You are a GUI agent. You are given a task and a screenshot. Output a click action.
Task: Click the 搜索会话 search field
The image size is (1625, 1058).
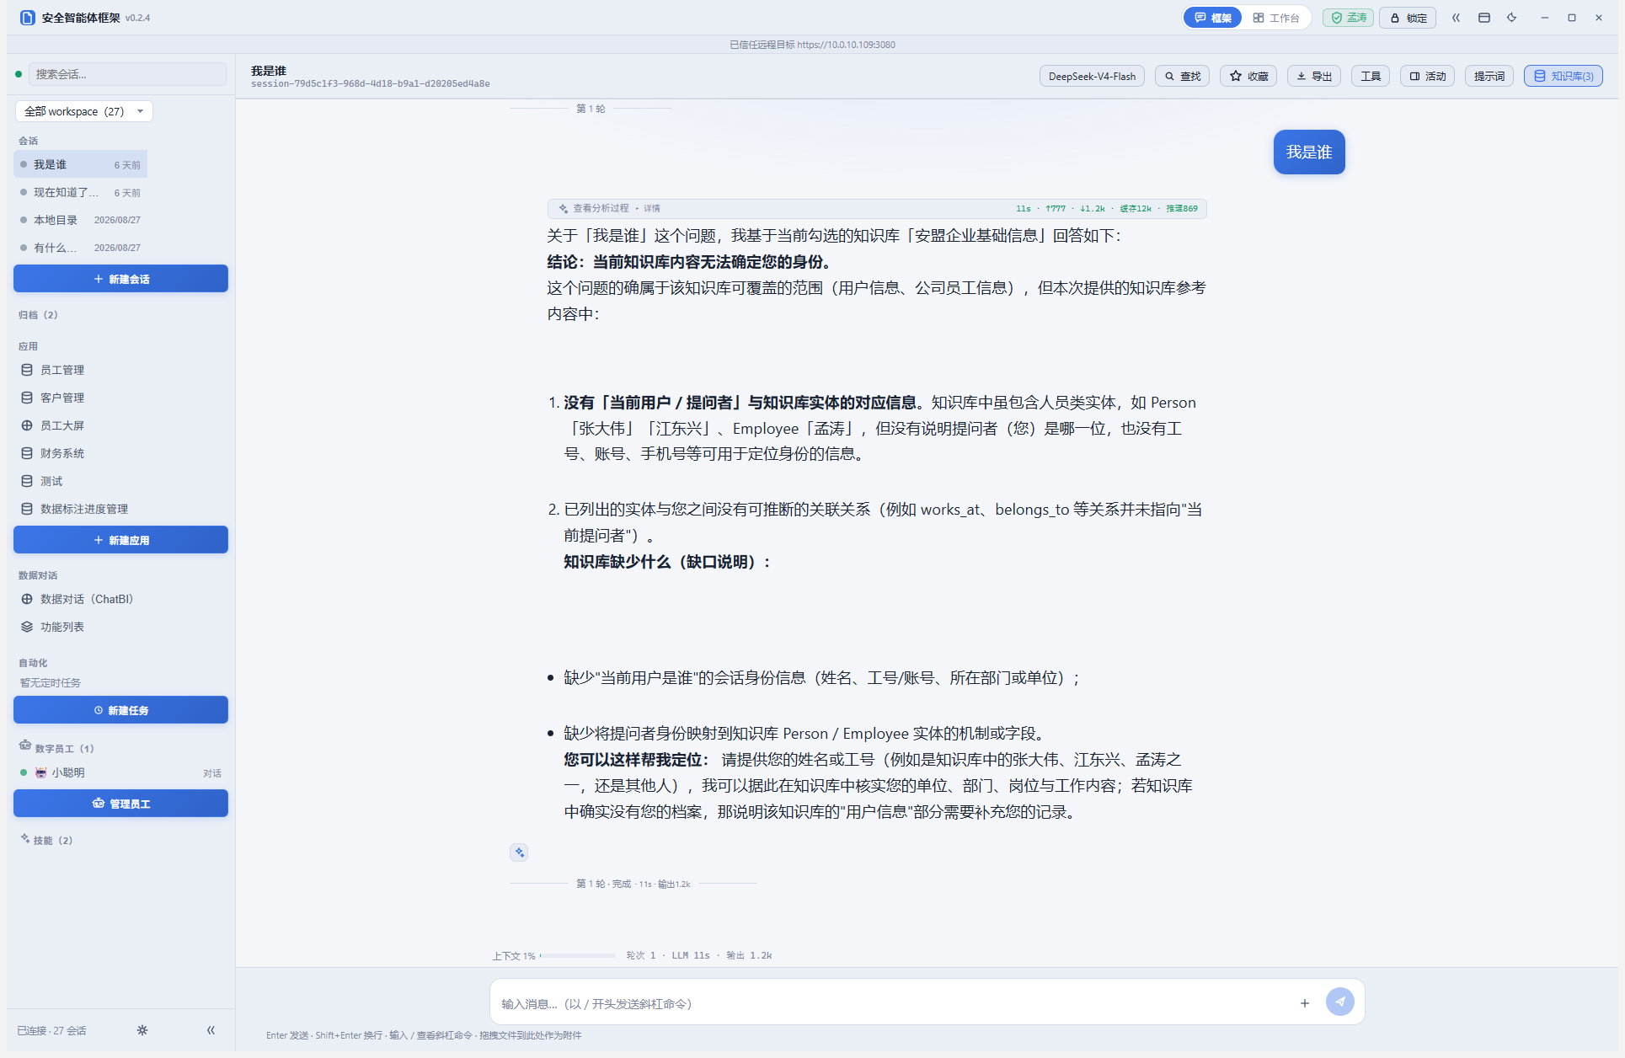[x=127, y=74]
